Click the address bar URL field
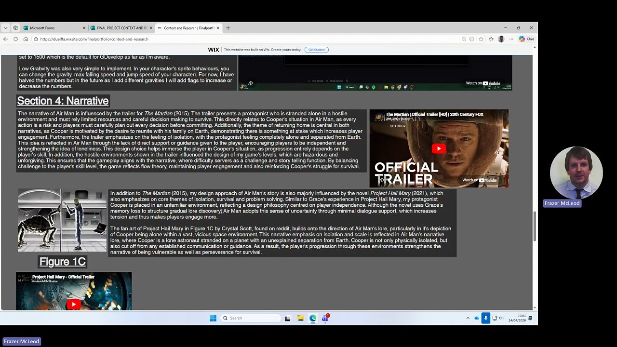Image resolution: width=617 pixels, height=347 pixels. 246,39
